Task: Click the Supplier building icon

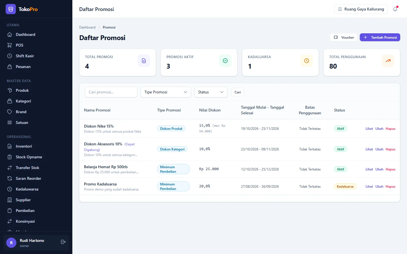Action: click(10, 200)
